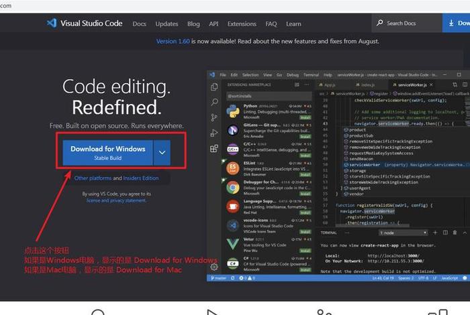Click the kill terminal trash icon

(x=455, y=233)
